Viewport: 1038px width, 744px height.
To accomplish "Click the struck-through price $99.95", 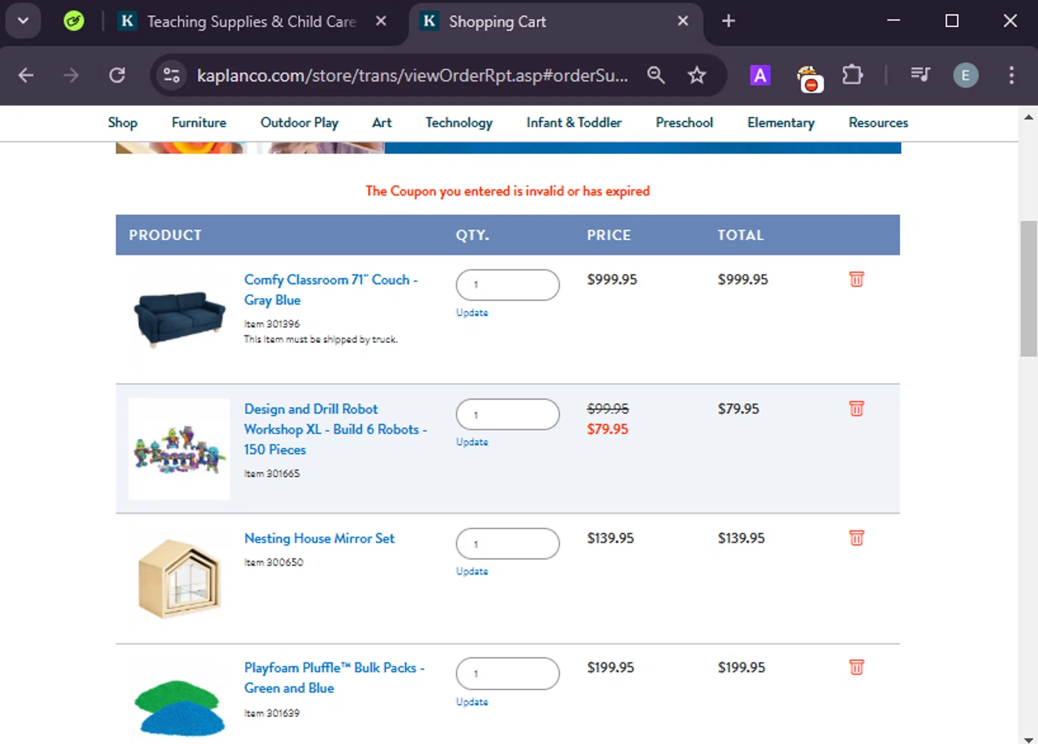I will coord(608,409).
